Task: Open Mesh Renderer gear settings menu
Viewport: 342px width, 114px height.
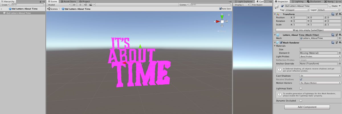Action: 339,42
